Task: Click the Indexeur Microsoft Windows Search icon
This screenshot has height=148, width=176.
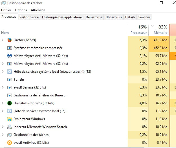Action: pyautogui.click(x=10, y=127)
